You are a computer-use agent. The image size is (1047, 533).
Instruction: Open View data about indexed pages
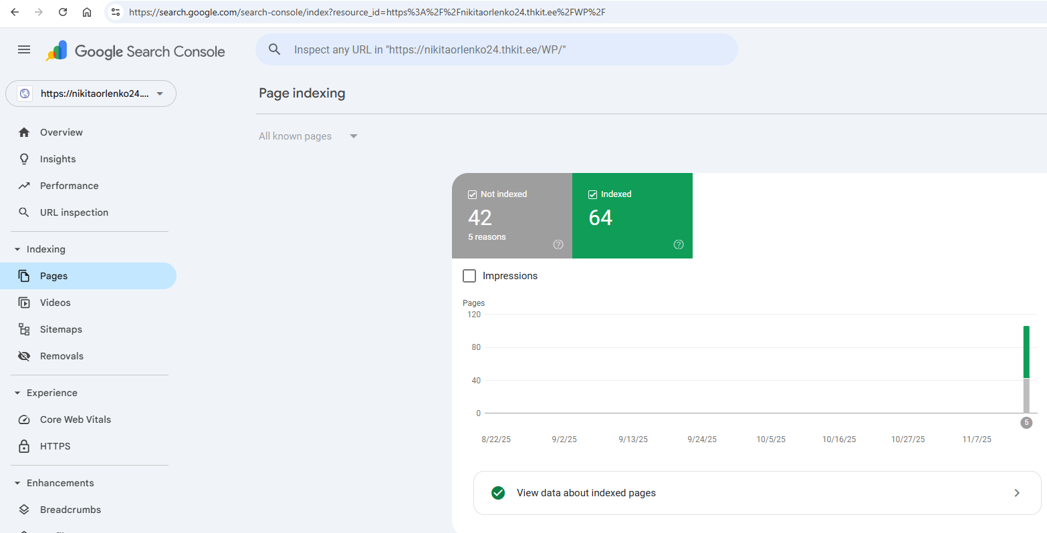[757, 493]
